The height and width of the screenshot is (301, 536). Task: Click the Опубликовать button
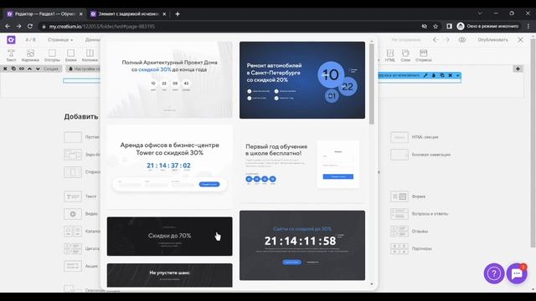(493, 40)
